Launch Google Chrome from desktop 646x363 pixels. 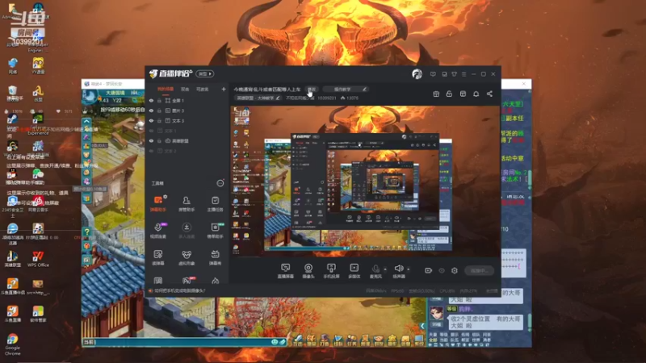click(x=12, y=344)
